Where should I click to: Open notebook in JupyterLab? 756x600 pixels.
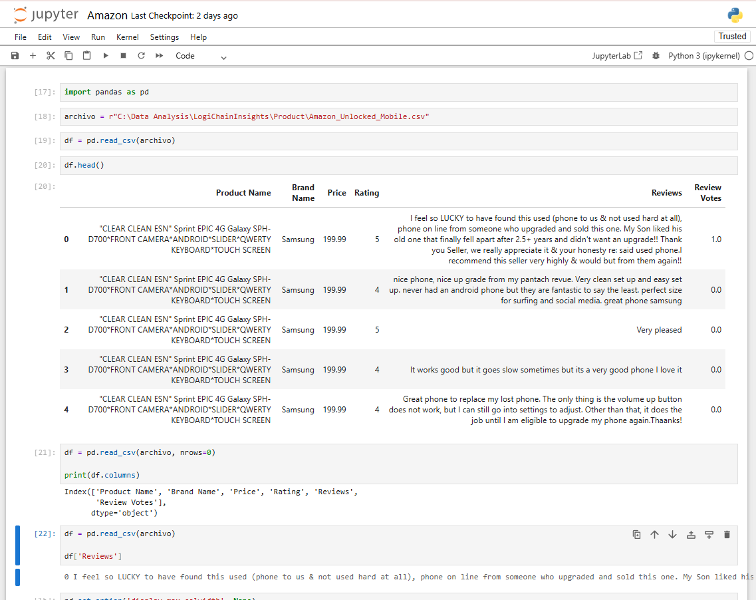(617, 55)
